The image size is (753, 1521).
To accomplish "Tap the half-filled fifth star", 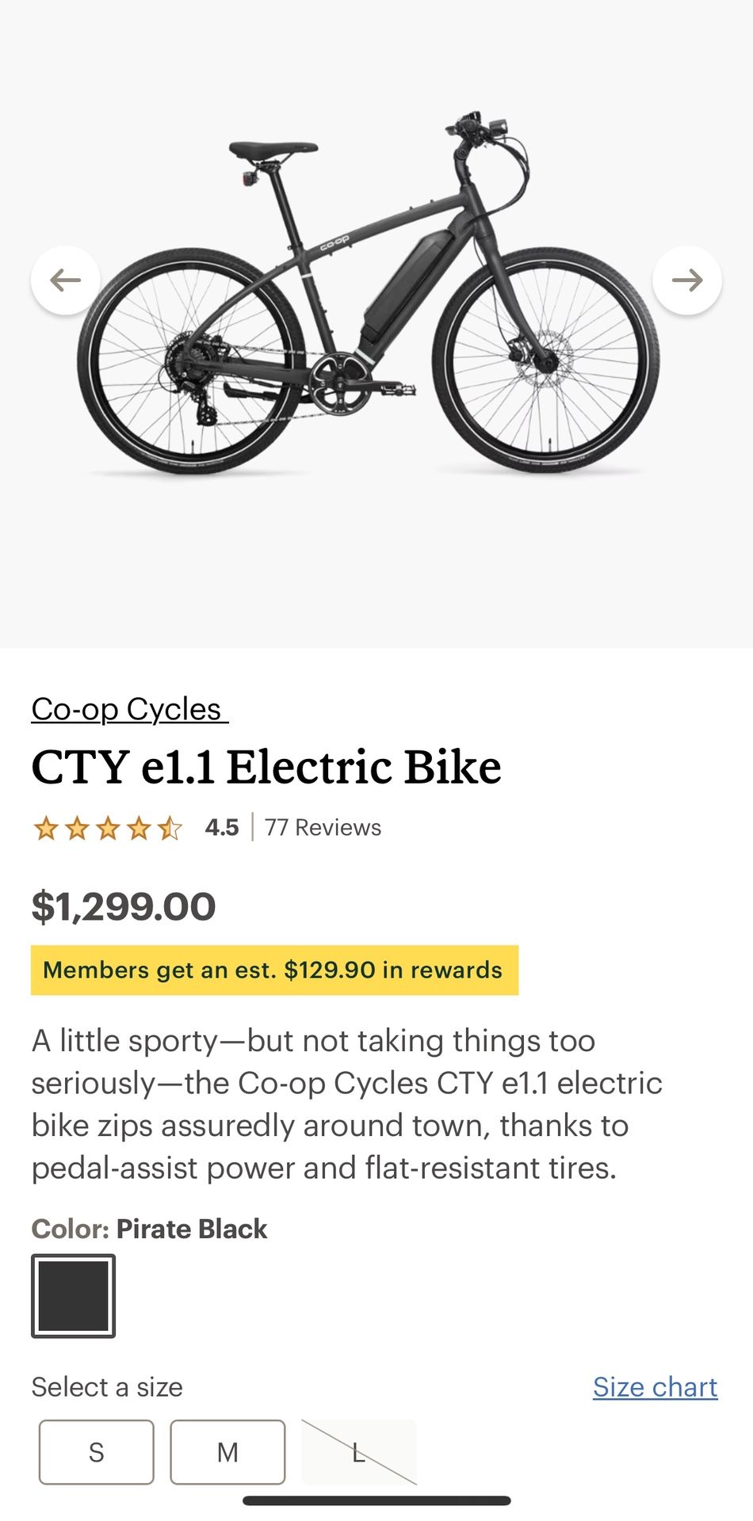I will [170, 829].
